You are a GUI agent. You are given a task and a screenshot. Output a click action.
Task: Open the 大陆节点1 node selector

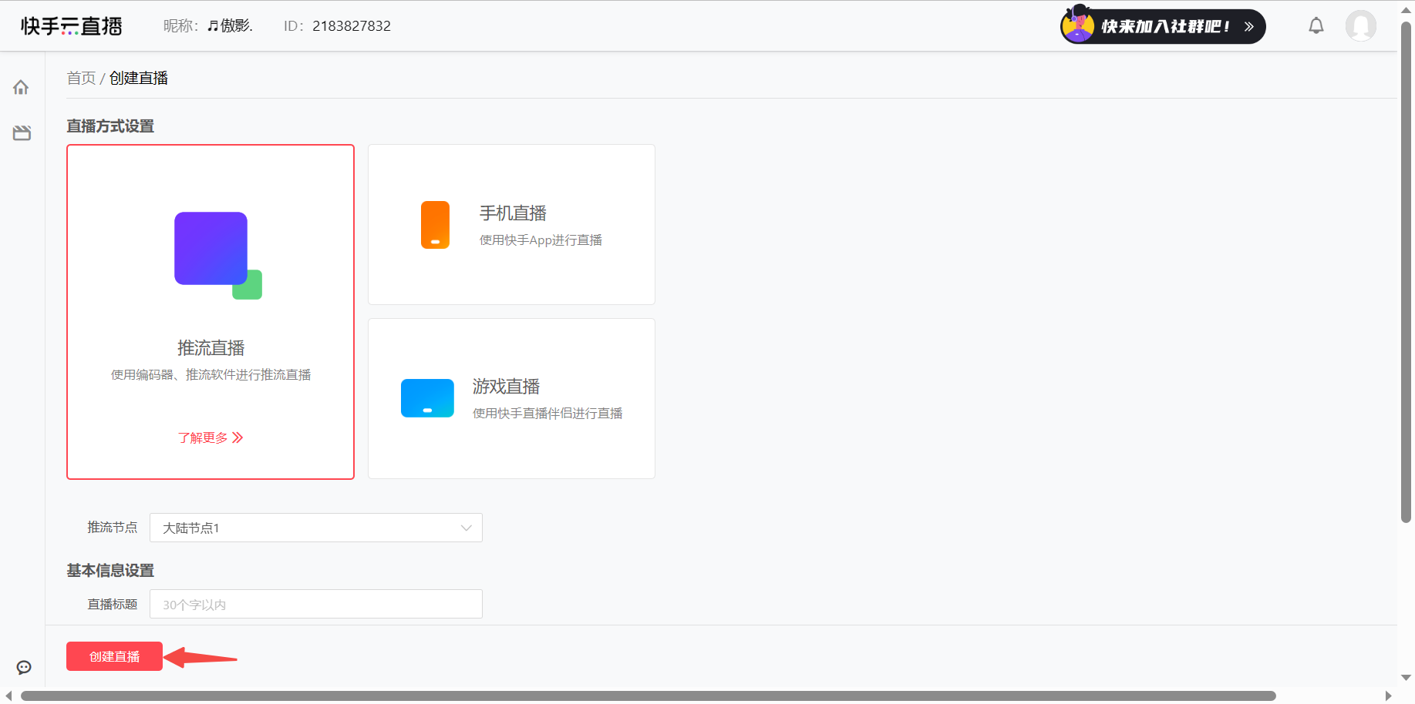click(x=316, y=528)
